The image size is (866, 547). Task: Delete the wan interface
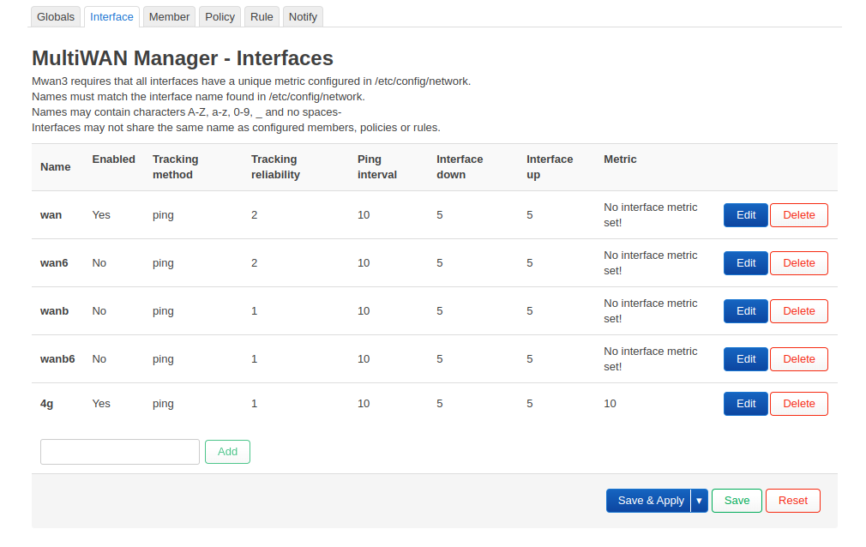click(798, 215)
